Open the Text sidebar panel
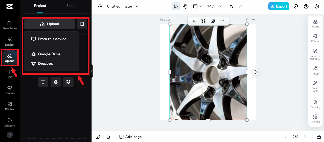Viewport: 324px width, 142px height. click(10, 74)
